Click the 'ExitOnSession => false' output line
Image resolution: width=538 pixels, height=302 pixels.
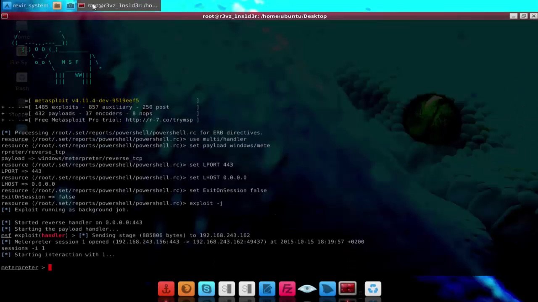coord(38,197)
